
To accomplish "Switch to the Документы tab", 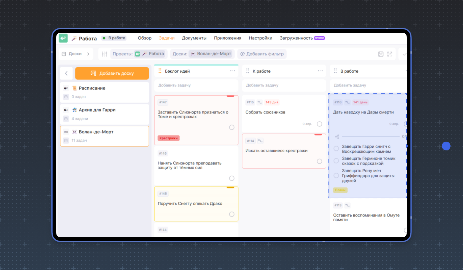I will point(194,38).
